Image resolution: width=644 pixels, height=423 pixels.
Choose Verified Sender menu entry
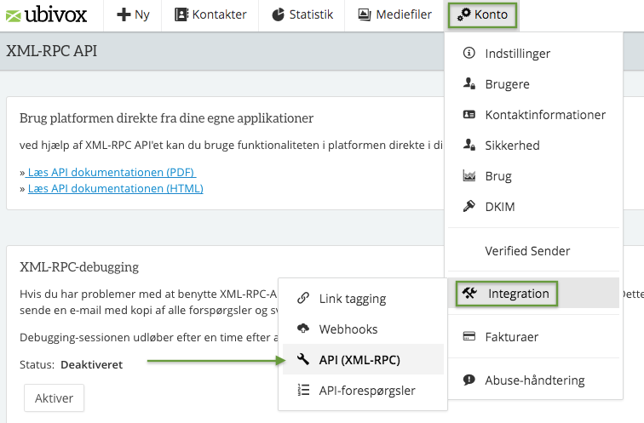click(x=527, y=251)
